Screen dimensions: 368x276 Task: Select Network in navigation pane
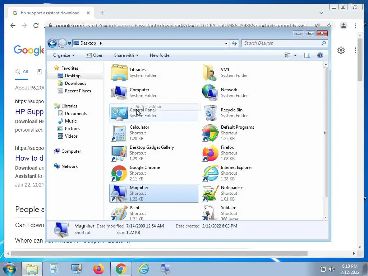coord(69,166)
